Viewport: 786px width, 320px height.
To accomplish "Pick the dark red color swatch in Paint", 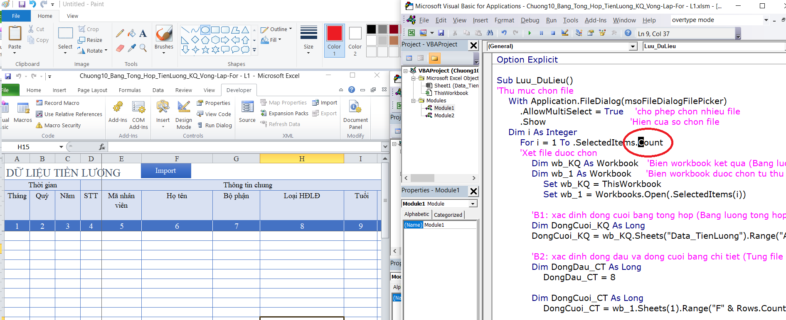I will pyautogui.click(x=394, y=29).
